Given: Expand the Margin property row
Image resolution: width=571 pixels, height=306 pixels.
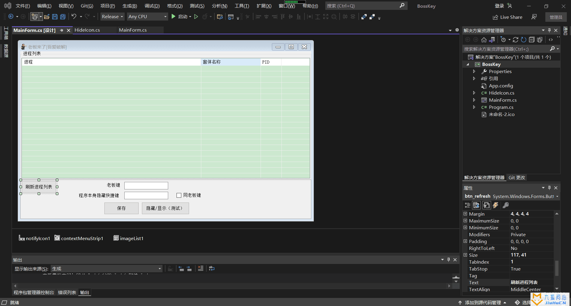Looking at the screenshot, I should 465,214.
